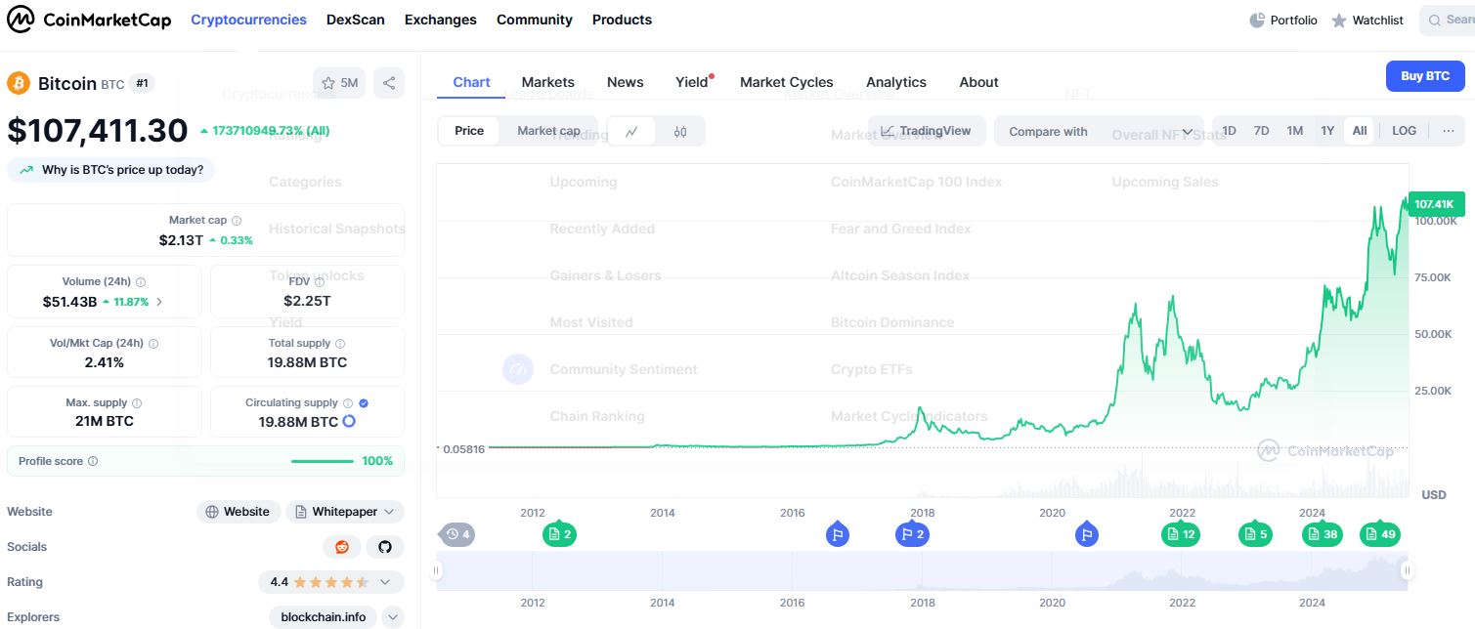The image size is (1475, 629).
Task: Click the right handle of chart range slider
Action: click(x=1407, y=570)
